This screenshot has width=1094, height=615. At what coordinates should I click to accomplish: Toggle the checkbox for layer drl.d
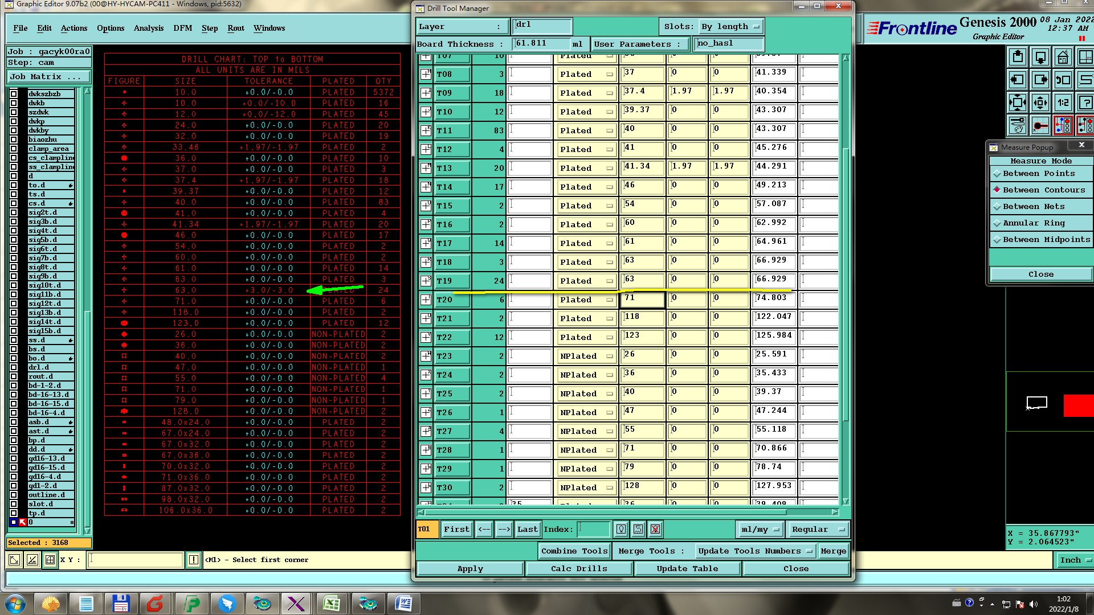[14, 367]
